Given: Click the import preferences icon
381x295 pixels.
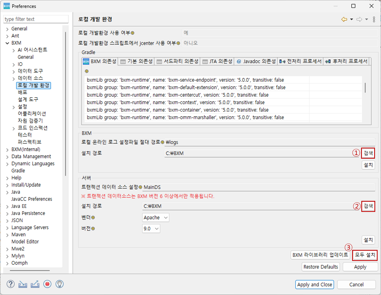Looking at the screenshot, I should pos(23,284).
